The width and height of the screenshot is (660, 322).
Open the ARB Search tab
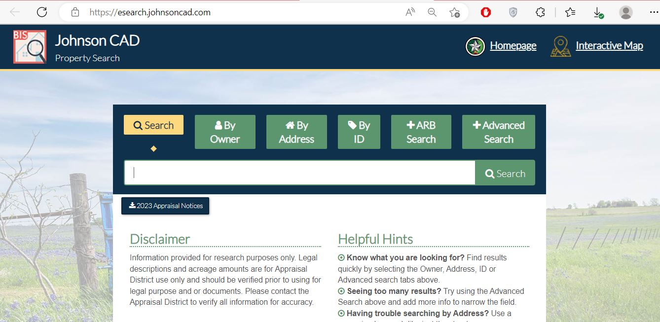tap(421, 132)
